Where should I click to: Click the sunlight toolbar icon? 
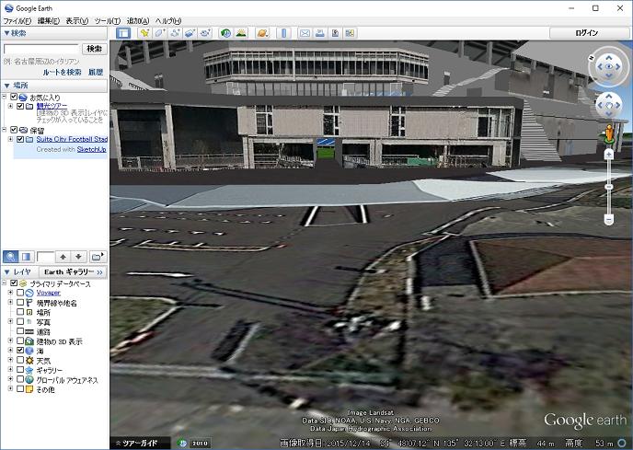(x=240, y=33)
